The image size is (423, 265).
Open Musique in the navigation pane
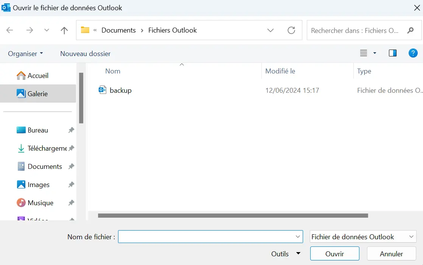[x=38, y=203]
